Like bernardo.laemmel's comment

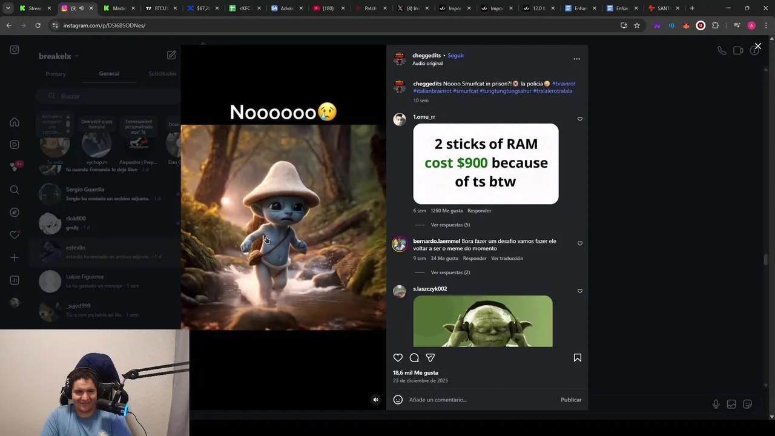pyautogui.click(x=580, y=243)
